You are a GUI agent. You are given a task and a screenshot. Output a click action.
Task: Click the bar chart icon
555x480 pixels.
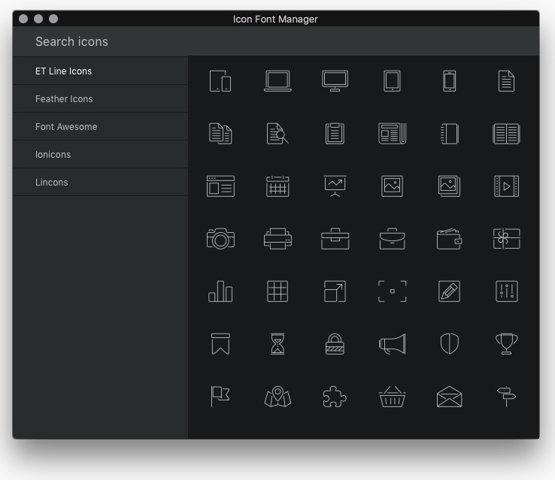[220, 291]
